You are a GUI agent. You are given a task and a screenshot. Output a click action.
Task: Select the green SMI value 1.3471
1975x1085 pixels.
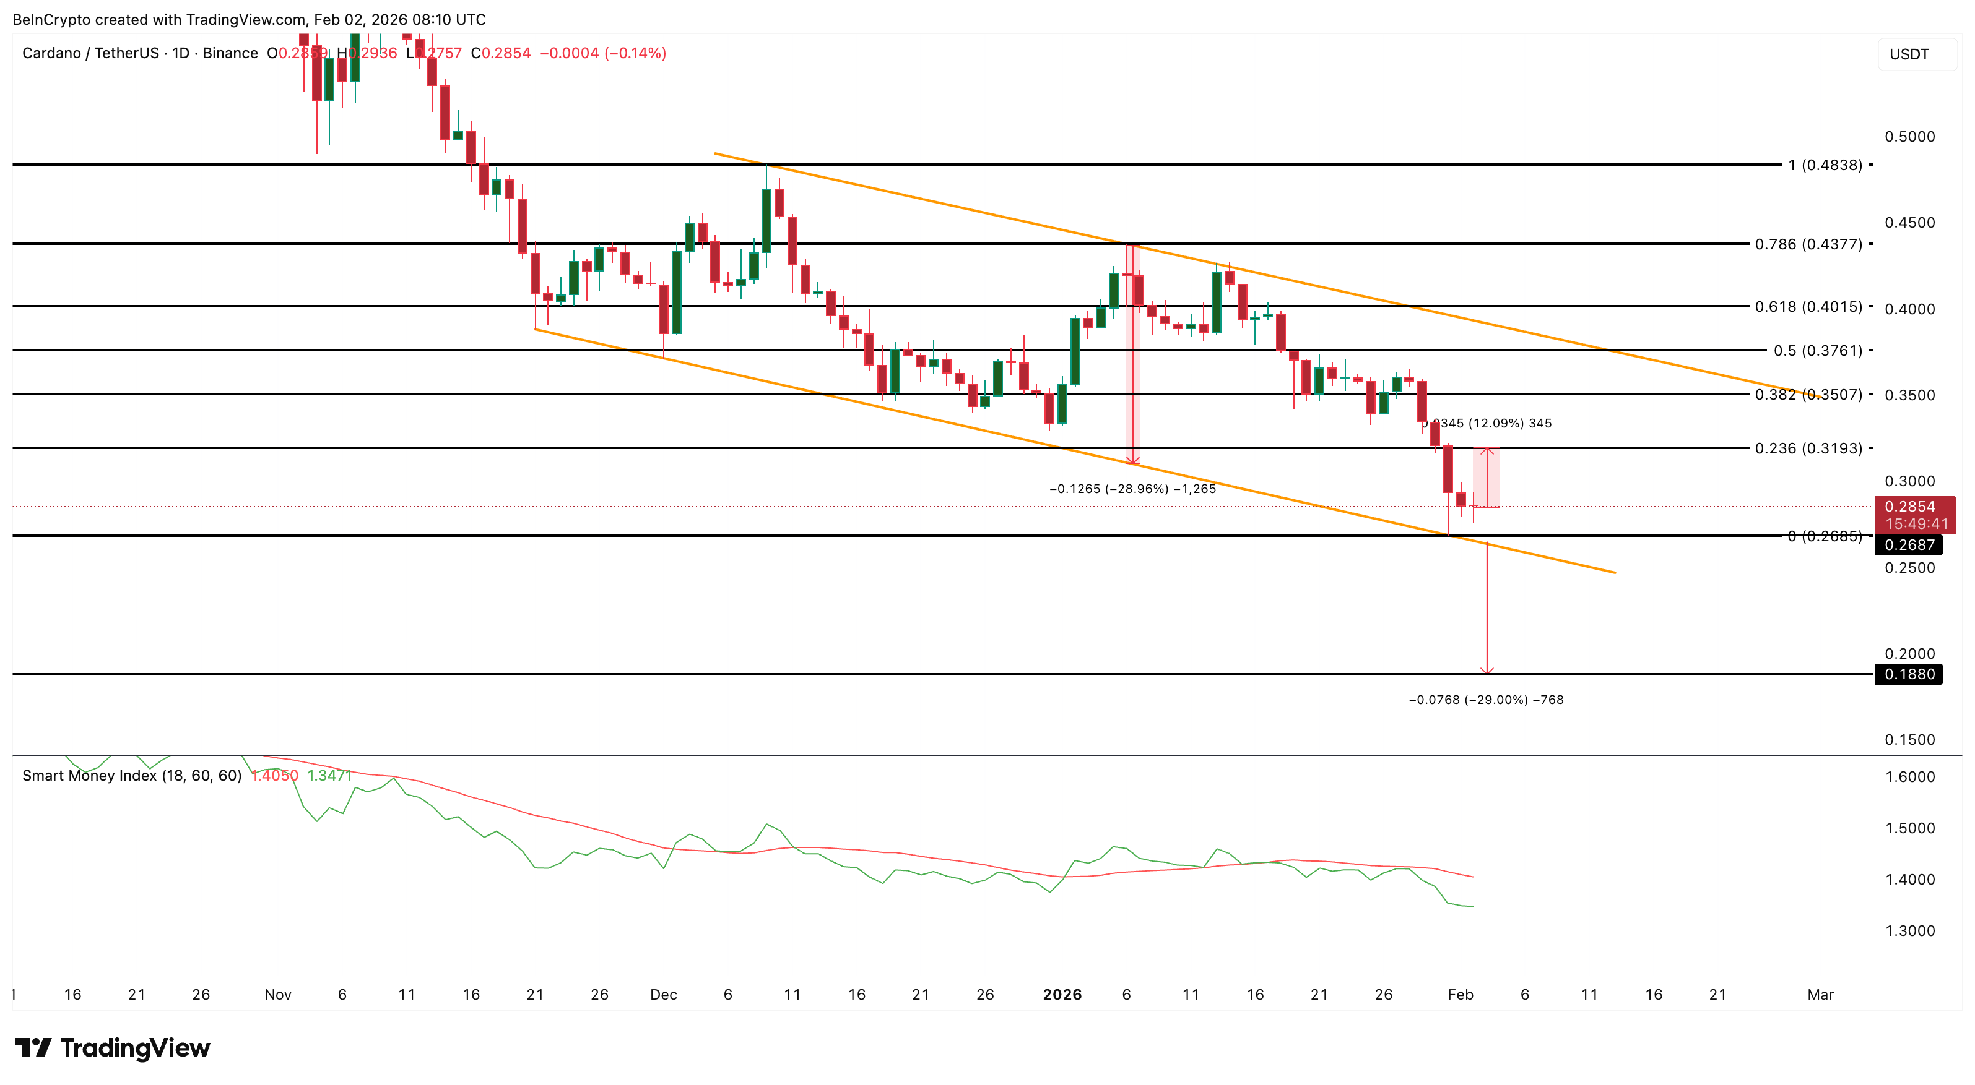pyautogui.click(x=329, y=776)
